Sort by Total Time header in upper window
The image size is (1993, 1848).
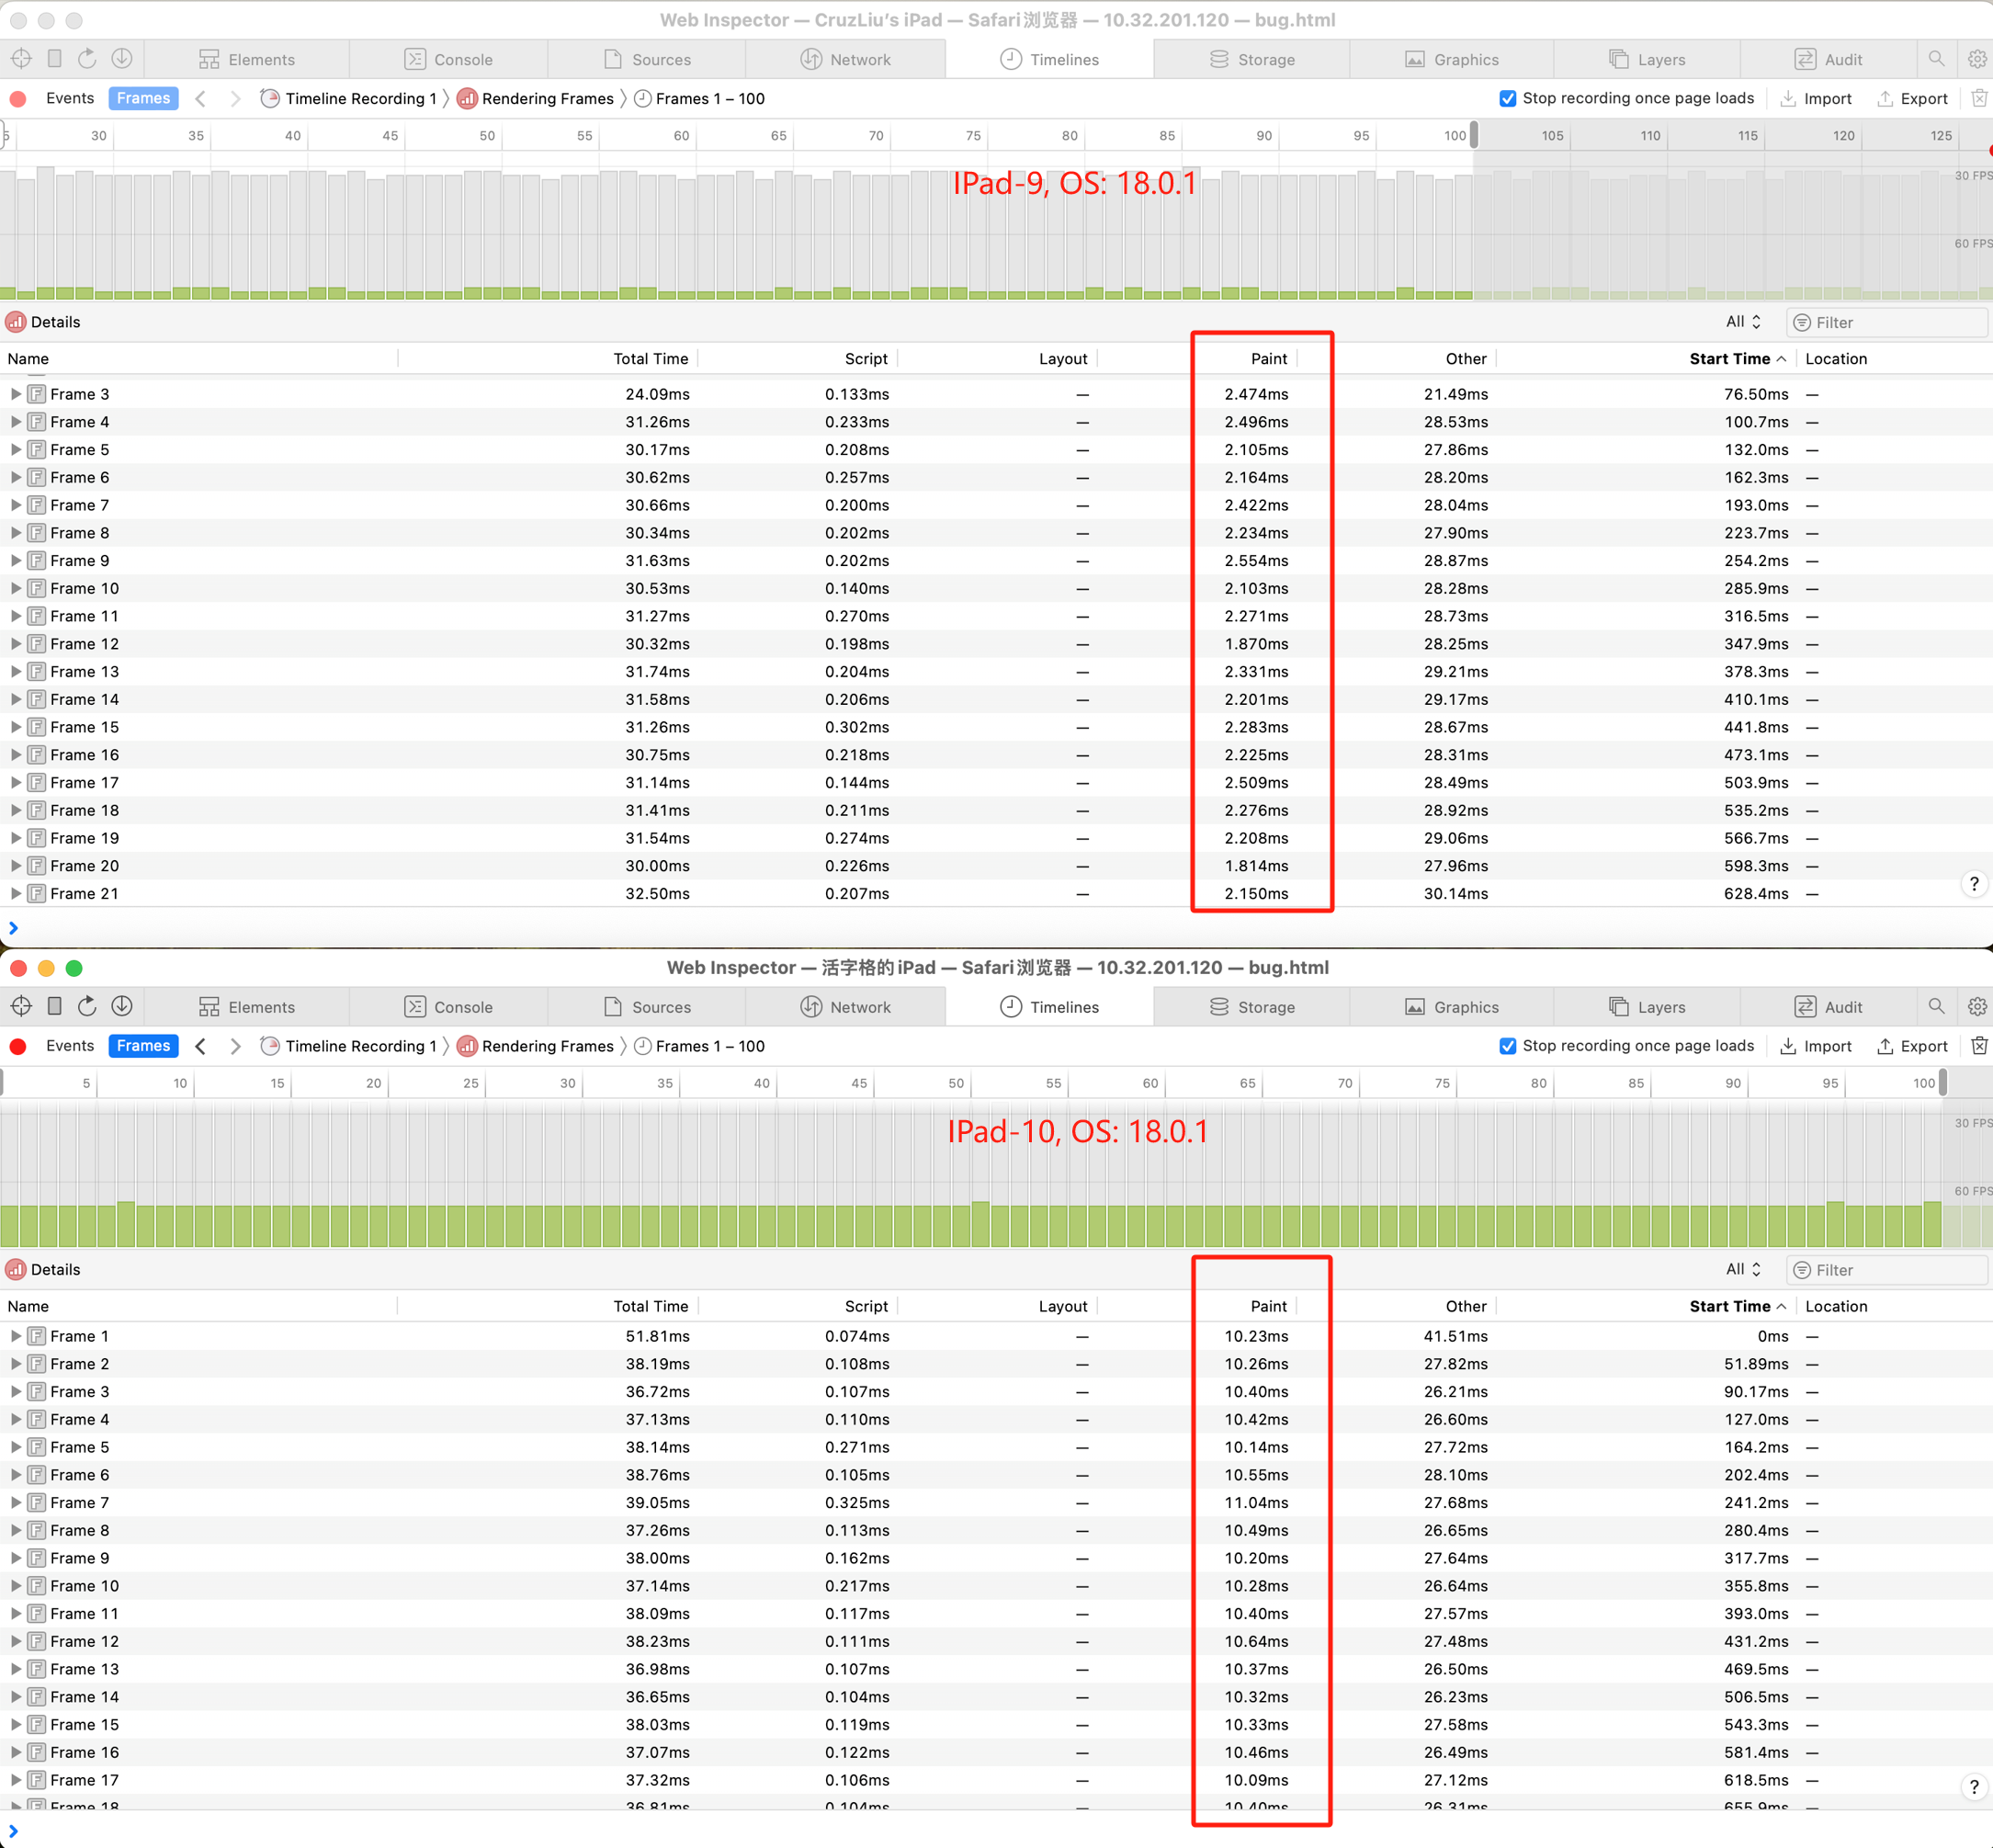point(650,358)
